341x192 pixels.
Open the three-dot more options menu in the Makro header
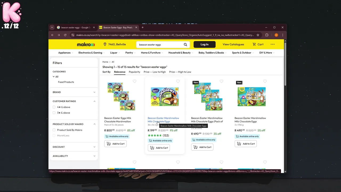point(273,44)
